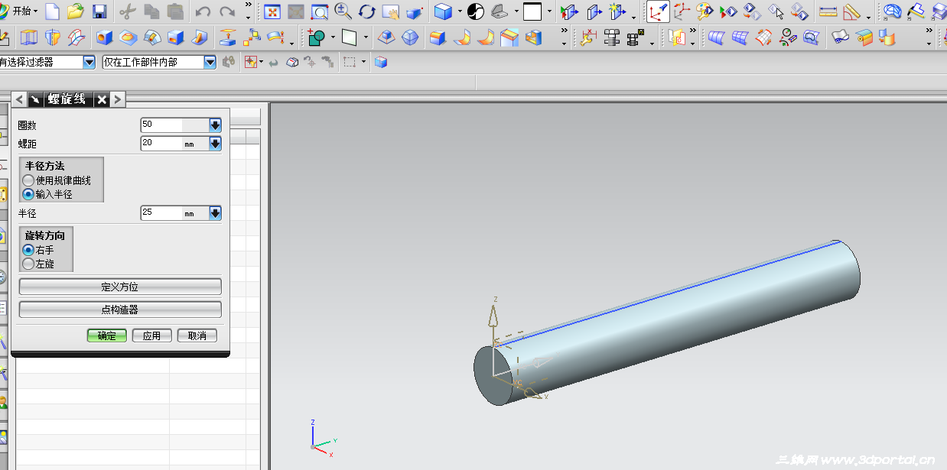Screen dimensions: 947x470
Task: Click the WCS dynamics icon
Action: pos(657,11)
